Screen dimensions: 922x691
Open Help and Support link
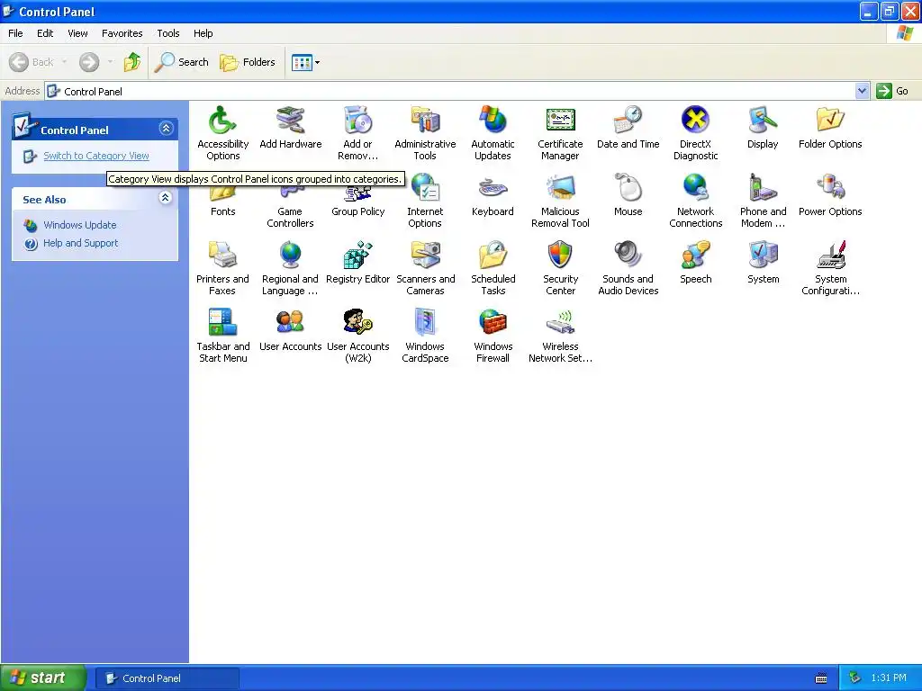80,243
